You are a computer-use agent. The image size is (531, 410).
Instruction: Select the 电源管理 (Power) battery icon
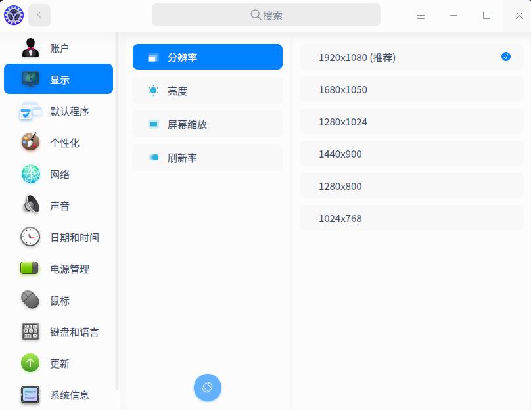coord(30,269)
